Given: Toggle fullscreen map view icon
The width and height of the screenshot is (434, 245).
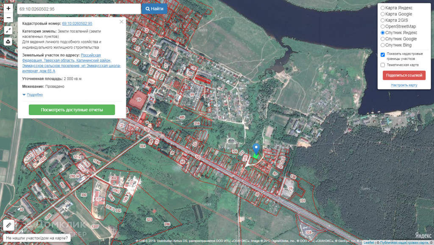Looking at the screenshot, I should point(8,30).
